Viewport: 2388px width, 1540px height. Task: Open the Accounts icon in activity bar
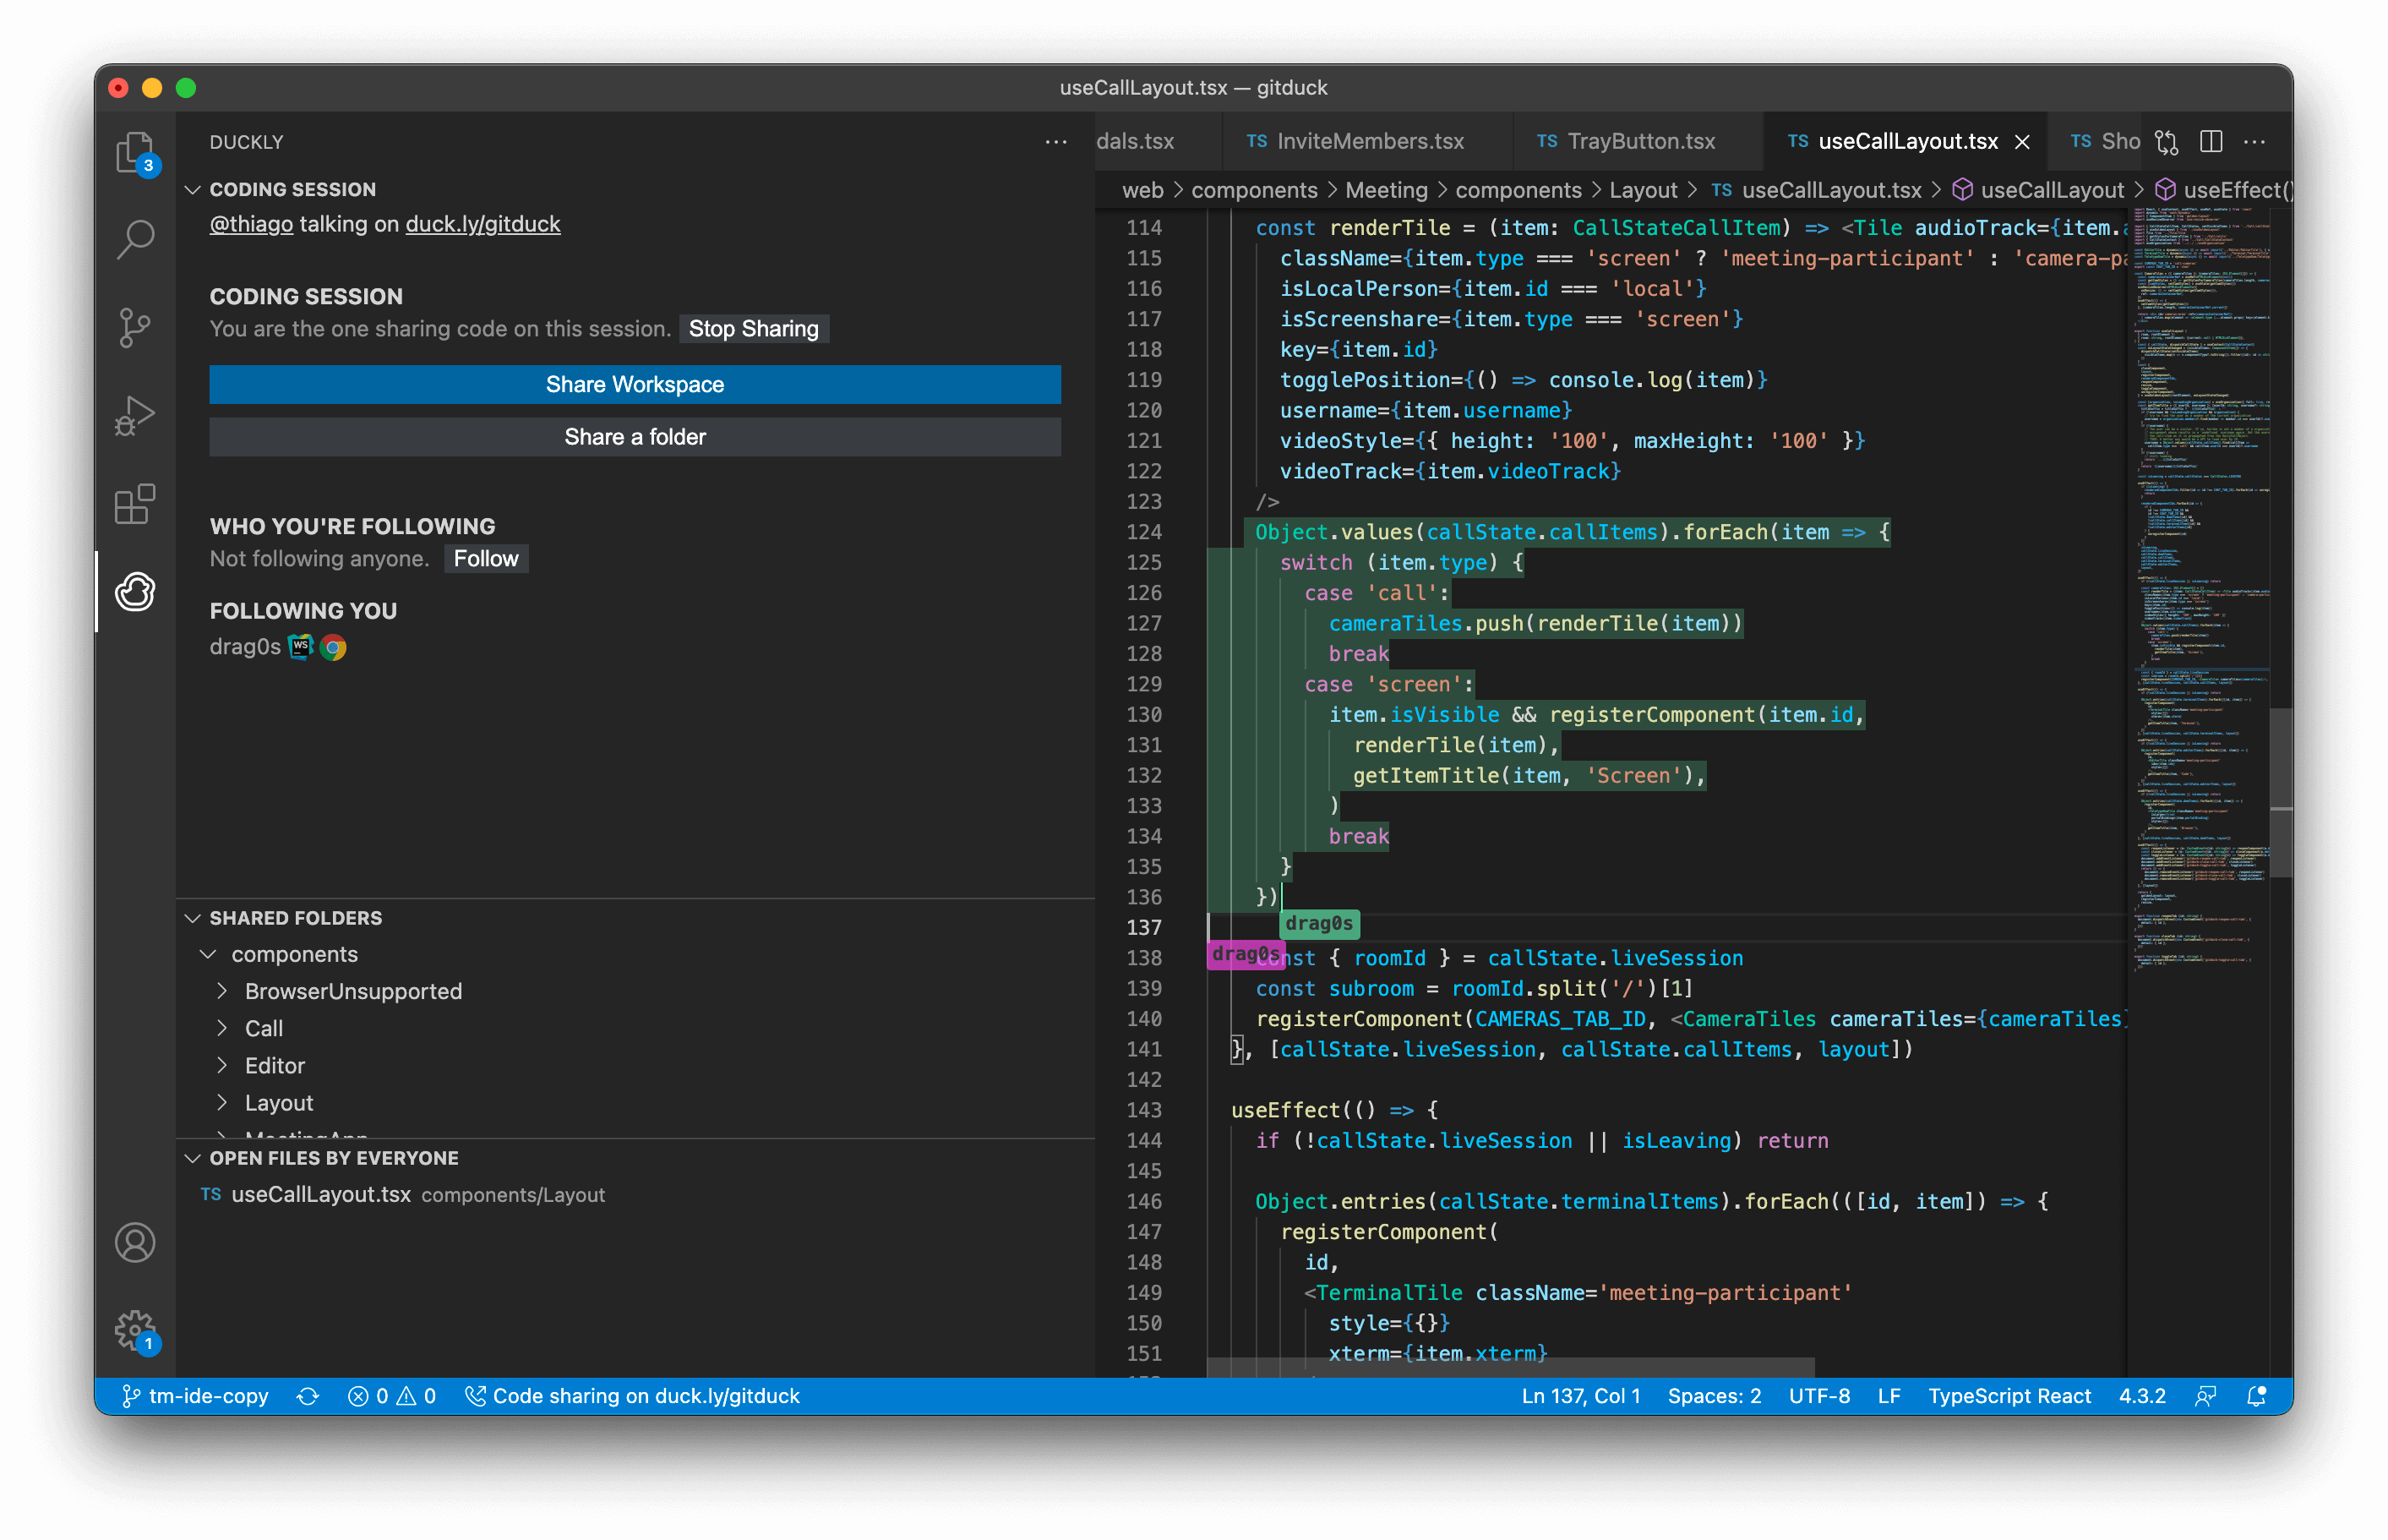tap(135, 1242)
